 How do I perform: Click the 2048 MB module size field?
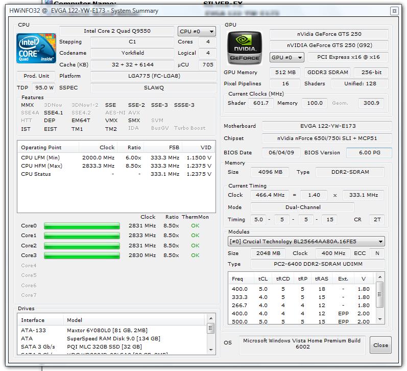click(x=268, y=253)
